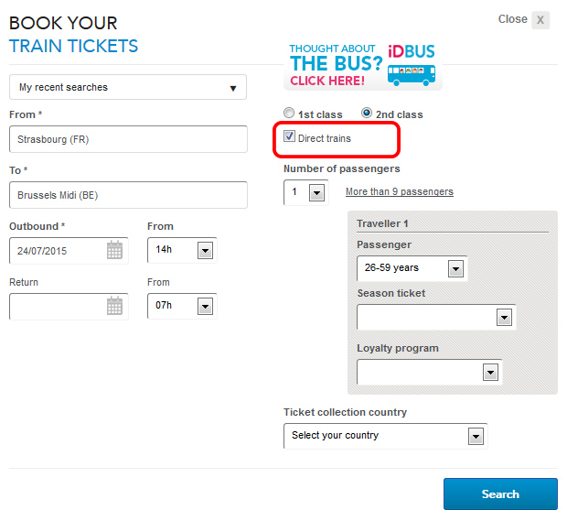
Task: Open the Return From hour dropdown
Action: (x=205, y=306)
